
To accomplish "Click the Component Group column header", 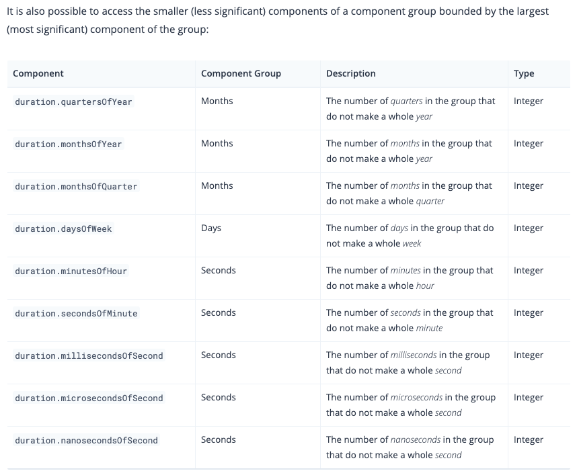I will [x=241, y=73].
